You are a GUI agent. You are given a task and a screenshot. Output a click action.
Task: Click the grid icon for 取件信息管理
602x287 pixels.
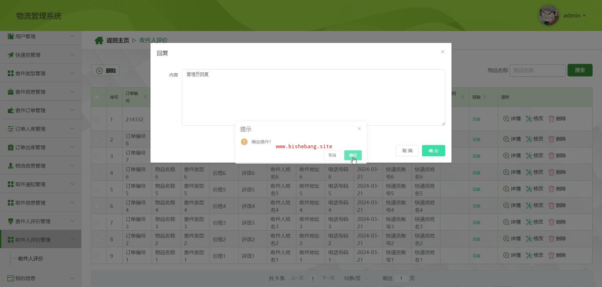(11, 203)
